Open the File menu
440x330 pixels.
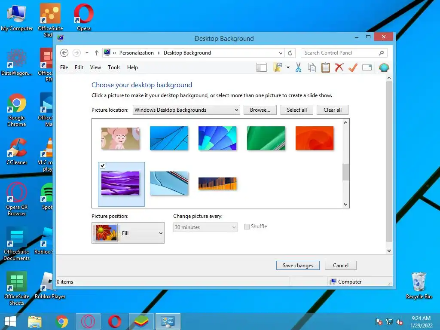tap(64, 67)
